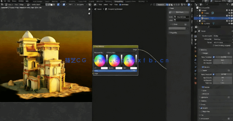Screen dimensions: 233x121
Task: Click the unlink image X icon in header
Action: (x=54, y=5)
